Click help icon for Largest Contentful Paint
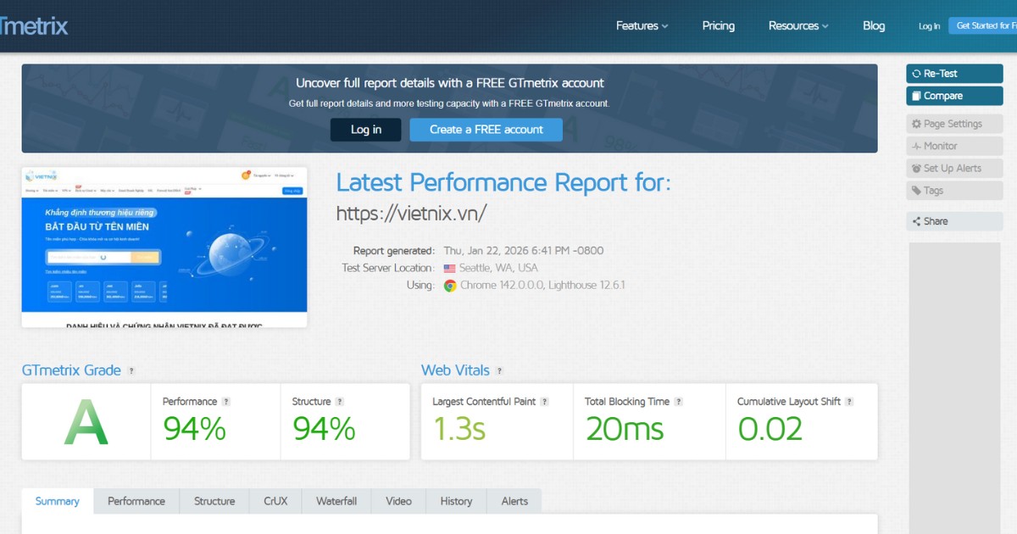Screen dimensions: 1017x534 tap(545, 402)
